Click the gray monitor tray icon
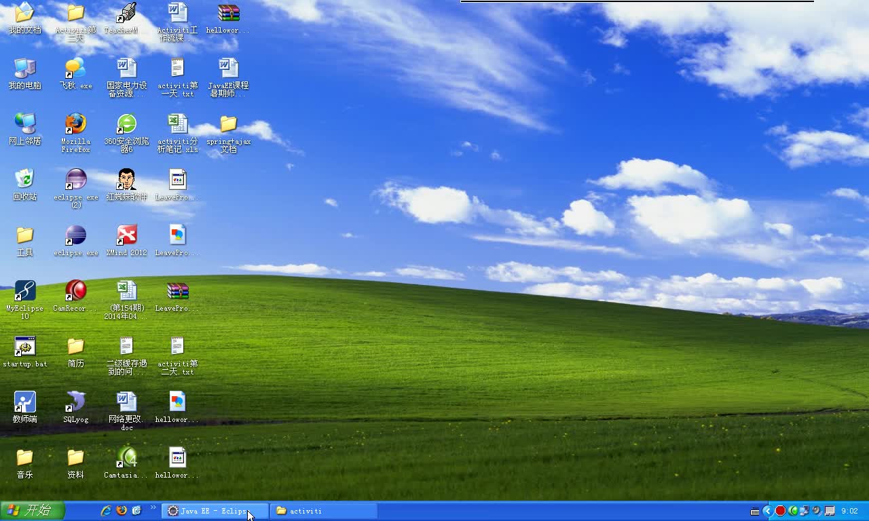Viewport: 869px width, 521px height. [830, 511]
